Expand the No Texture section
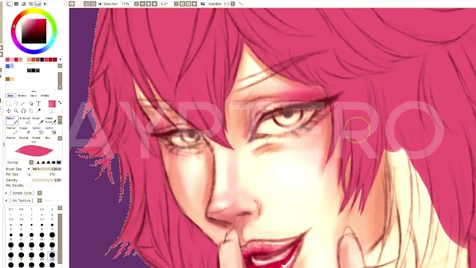Image resolution: width=476 pixels, height=268 pixels. (x=6, y=201)
